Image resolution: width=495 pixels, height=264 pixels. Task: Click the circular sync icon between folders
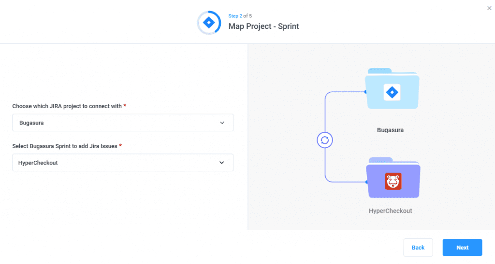[x=325, y=140]
